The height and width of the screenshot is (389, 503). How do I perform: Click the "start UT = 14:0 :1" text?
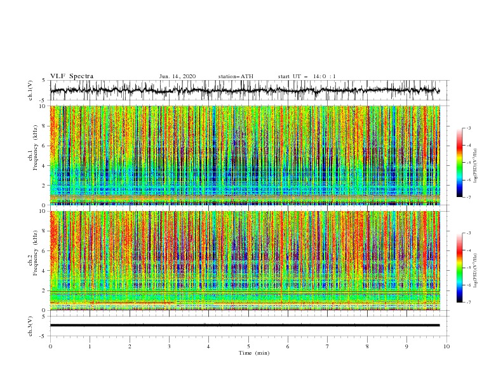[307, 76]
